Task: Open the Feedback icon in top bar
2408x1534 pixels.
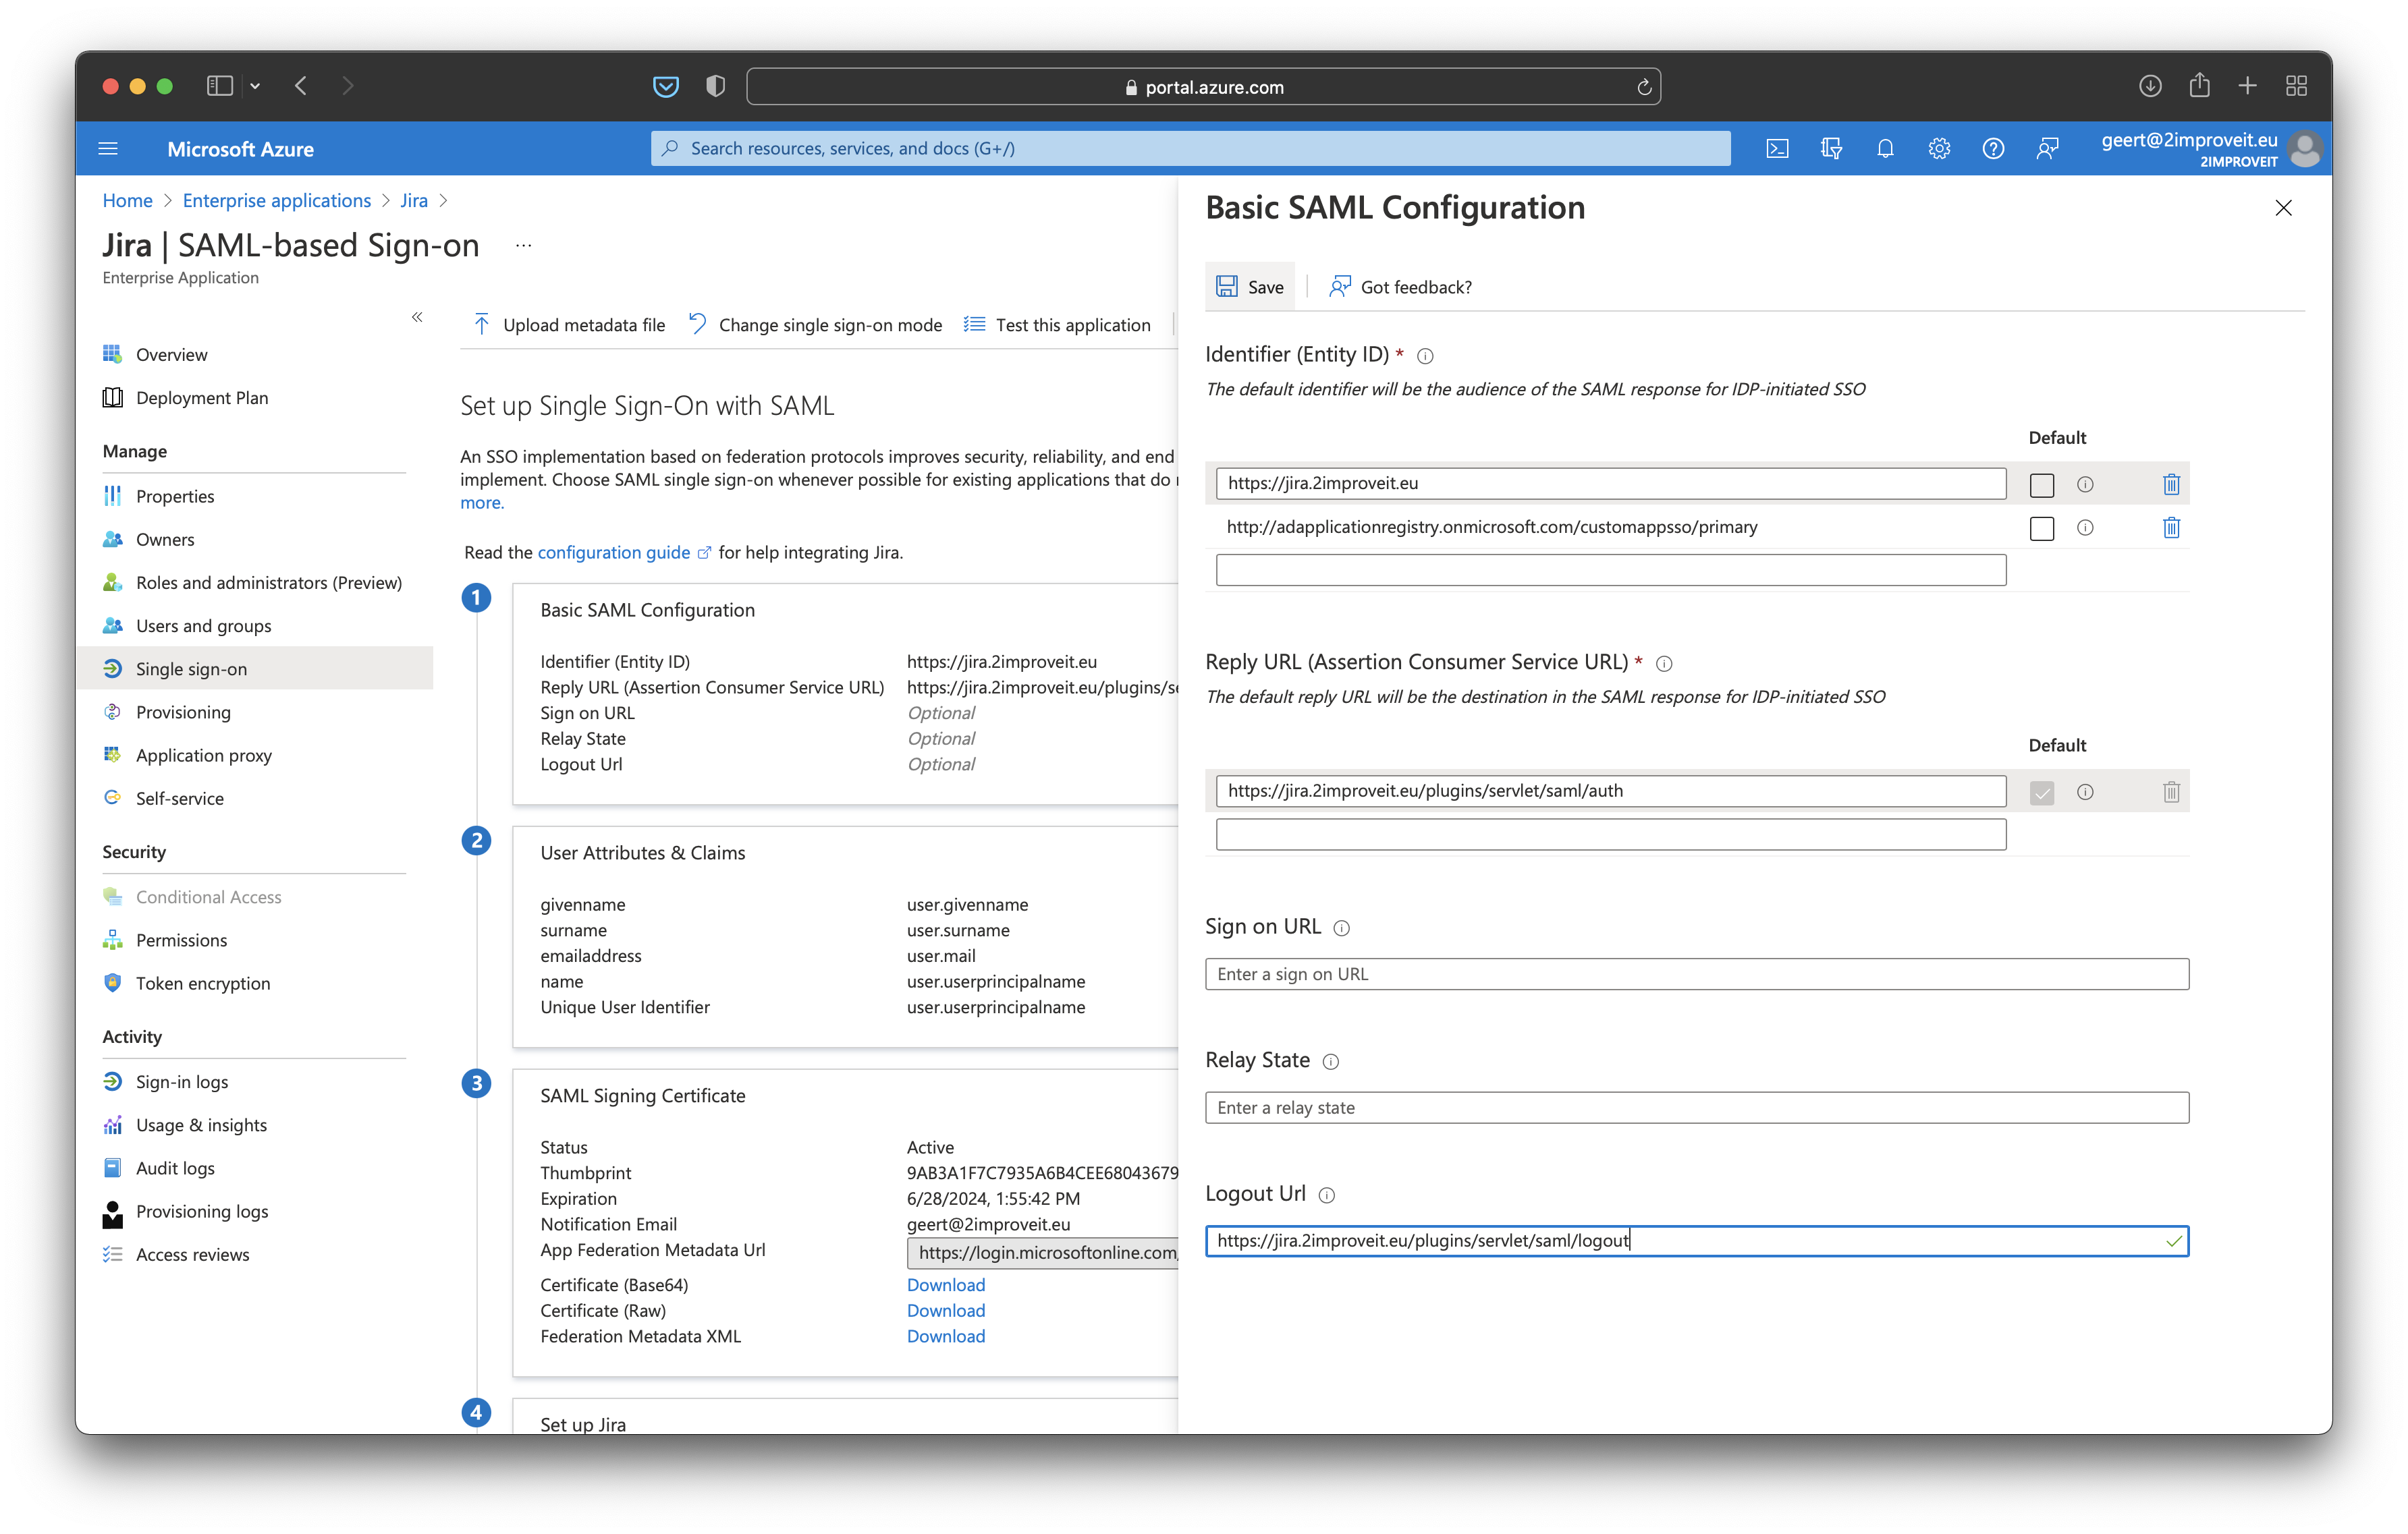Action: point(2047,149)
